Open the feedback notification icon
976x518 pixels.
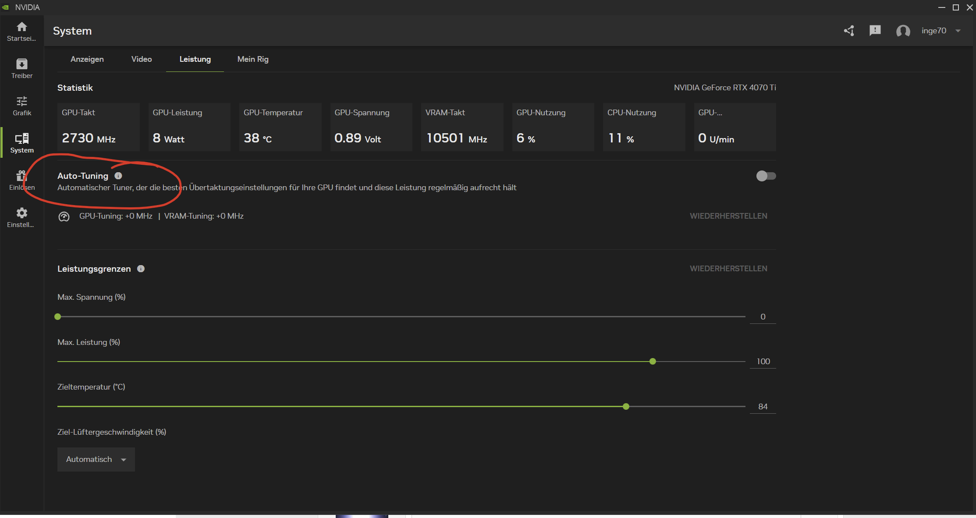pos(875,31)
